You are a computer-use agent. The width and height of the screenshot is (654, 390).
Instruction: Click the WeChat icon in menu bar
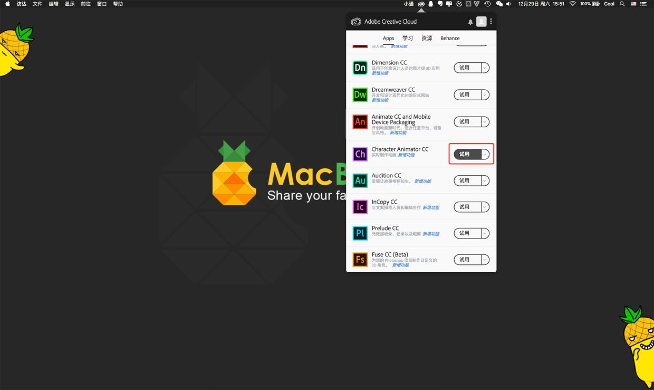click(499, 4)
